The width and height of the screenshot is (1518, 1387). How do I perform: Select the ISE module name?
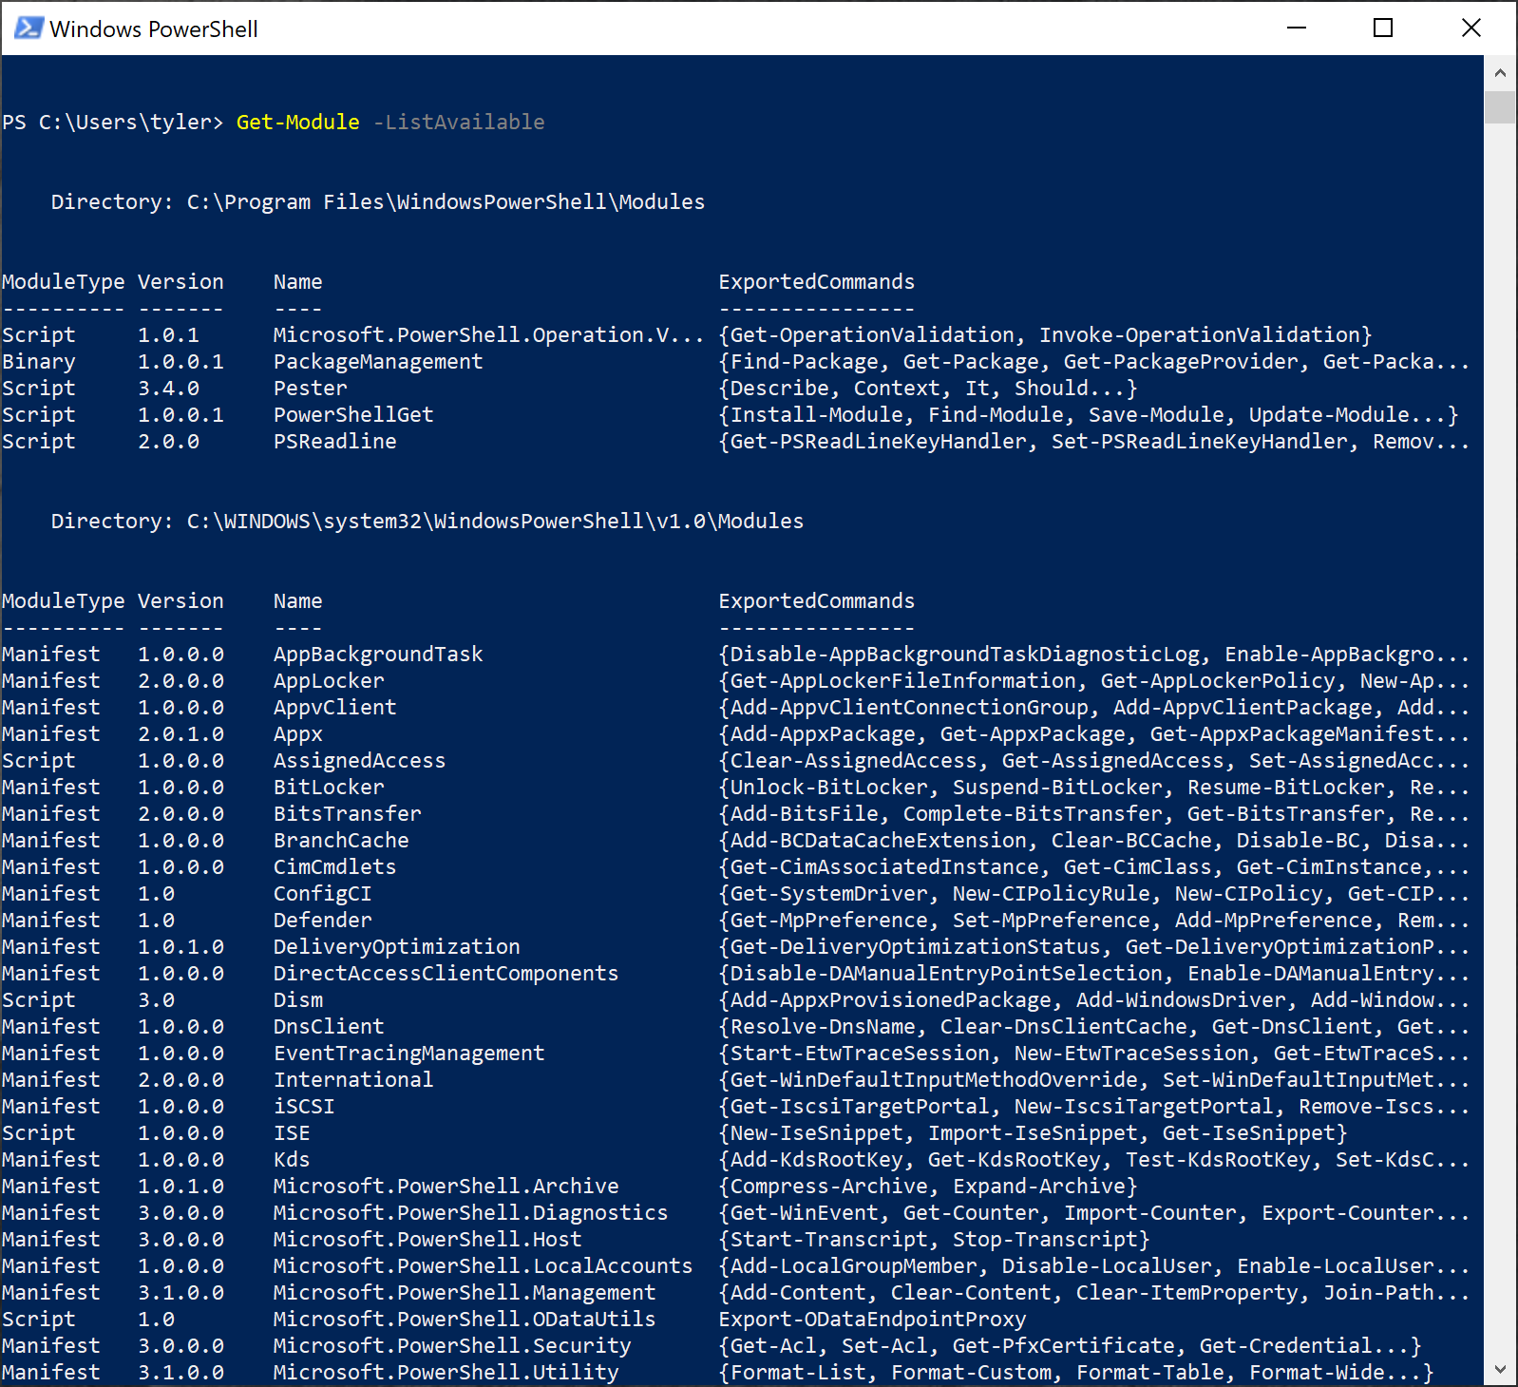click(x=292, y=1132)
